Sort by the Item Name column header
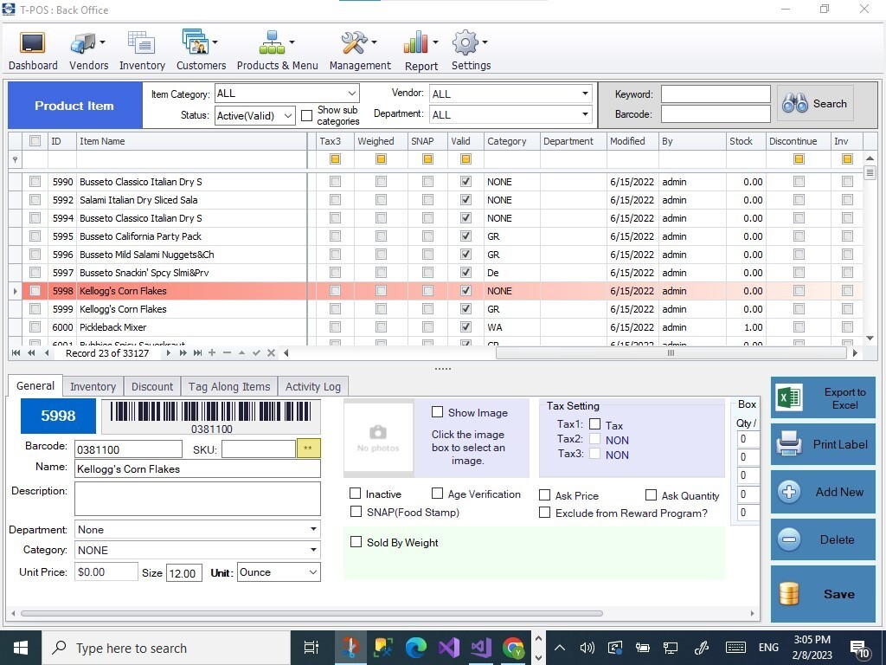This screenshot has height=665, width=886. pos(191,141)
